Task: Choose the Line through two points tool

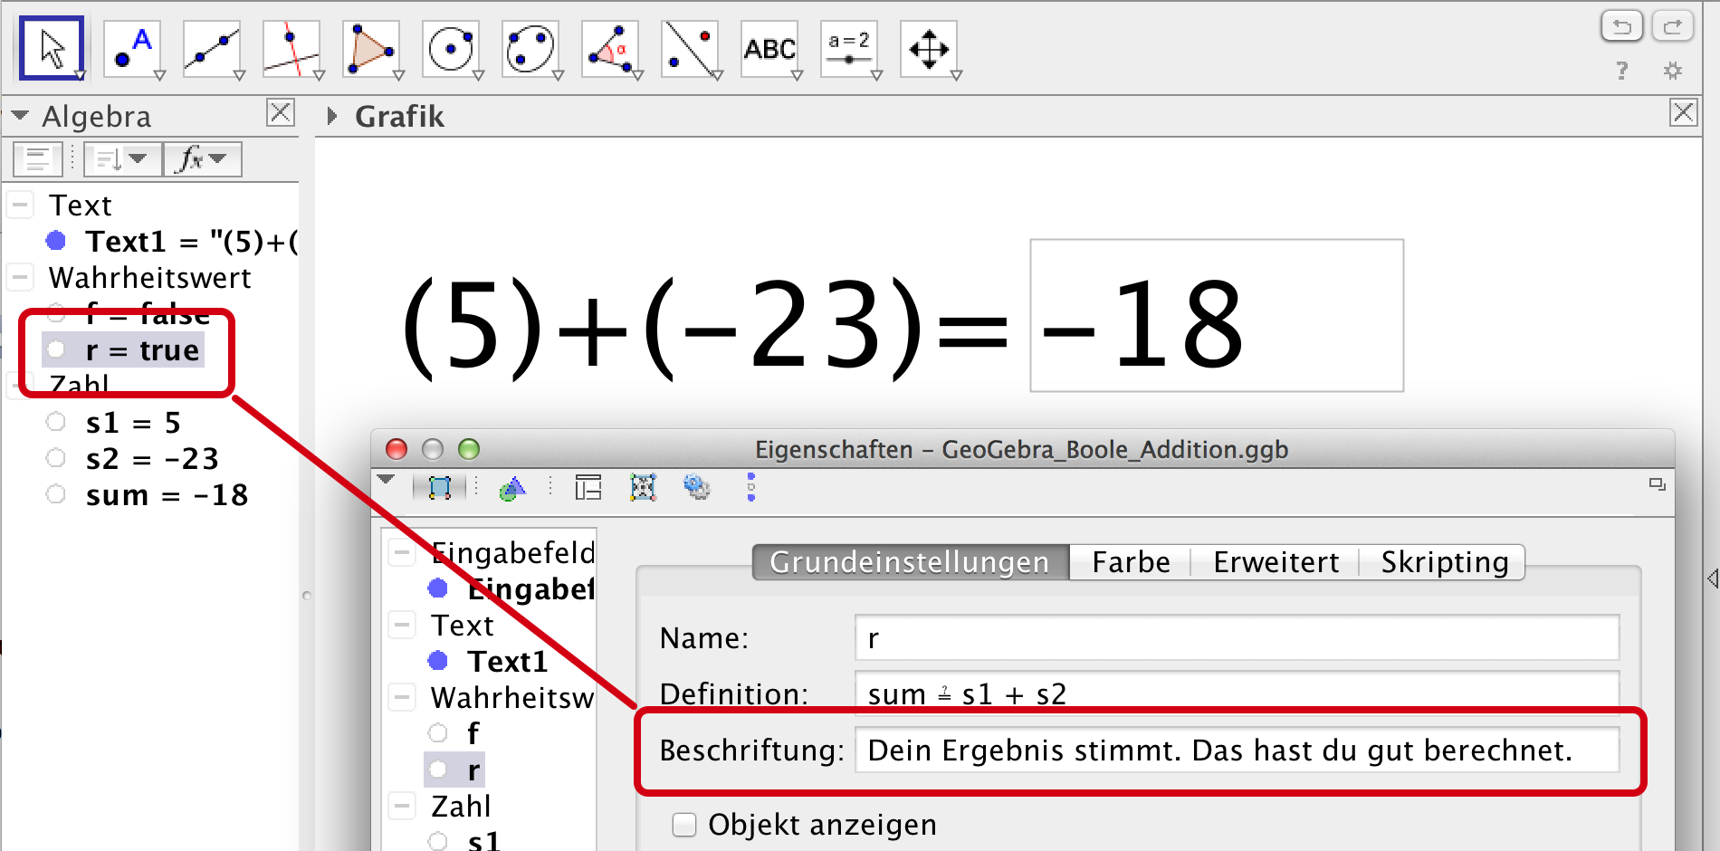Action: [x=212, y=49]
